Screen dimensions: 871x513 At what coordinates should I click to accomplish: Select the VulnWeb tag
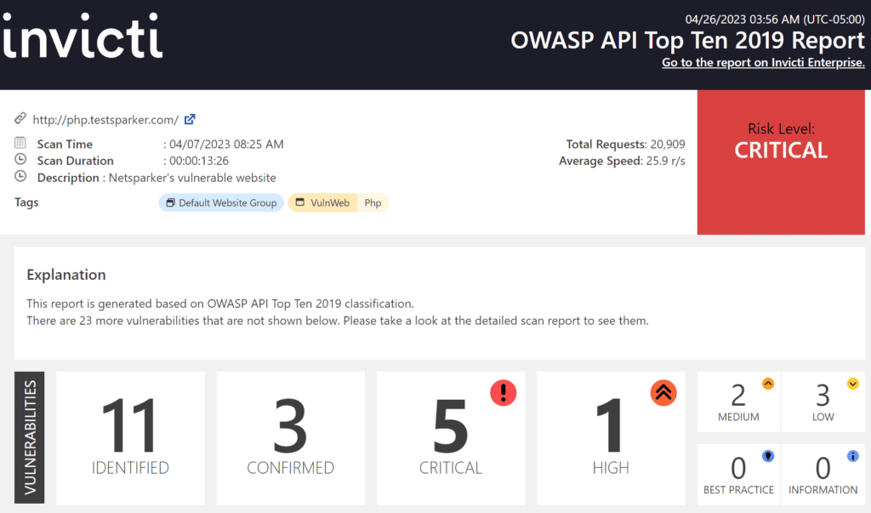[x=322, y=203]
